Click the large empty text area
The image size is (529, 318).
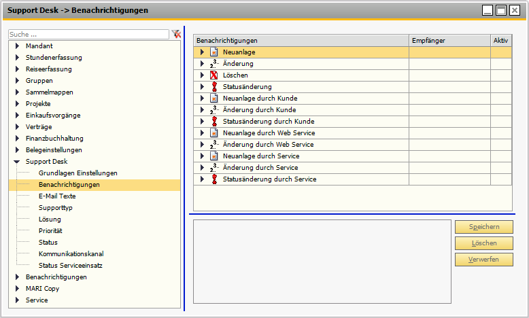click(x=322, y=262)
